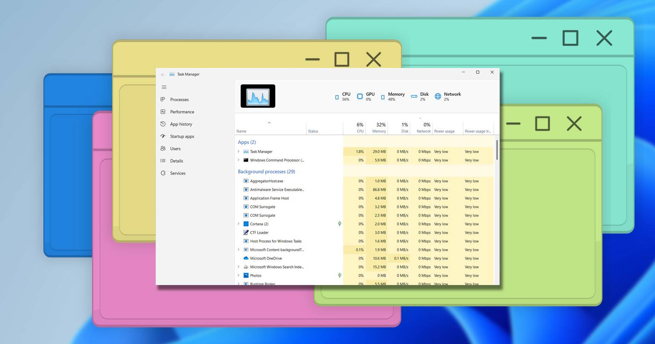Click the Antimalware Service Executable process icon

pyautogui.click(x=246, y=190)
